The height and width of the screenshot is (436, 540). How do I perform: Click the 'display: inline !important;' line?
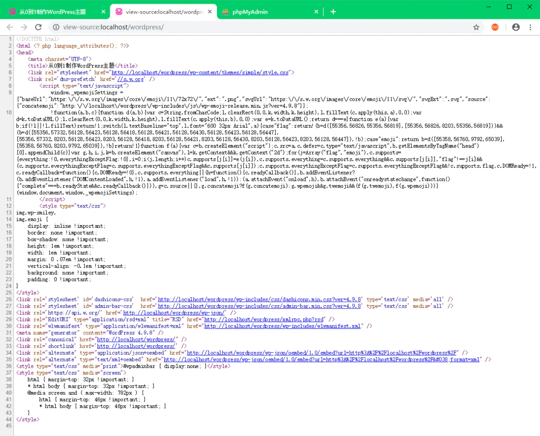point(67,226)
